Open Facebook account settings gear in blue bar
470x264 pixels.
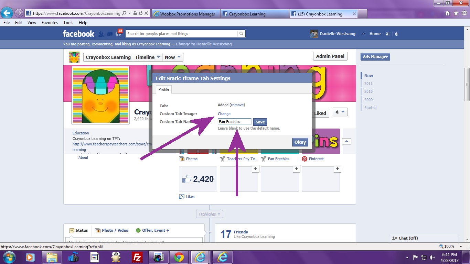[396, 34]
